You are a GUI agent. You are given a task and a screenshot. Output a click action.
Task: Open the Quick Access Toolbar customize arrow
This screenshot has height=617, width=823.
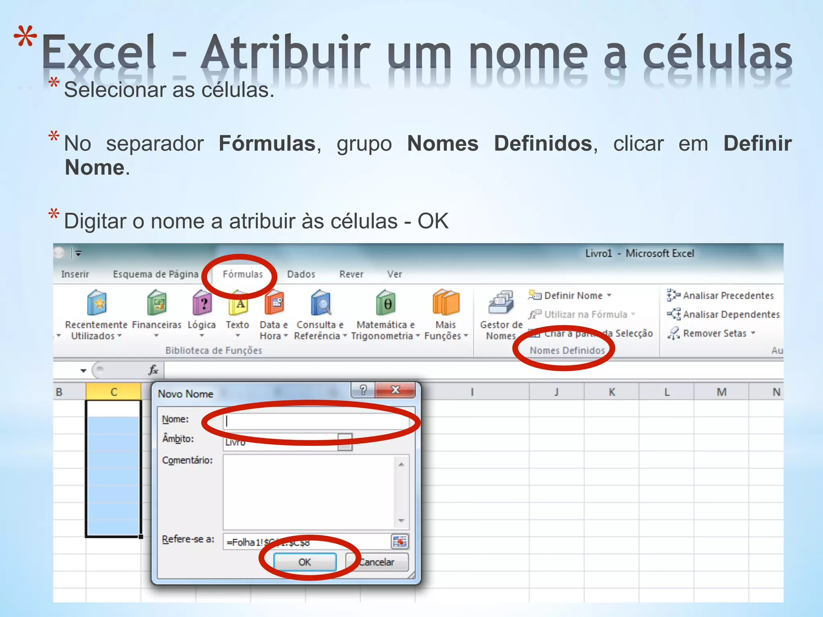click(x=78, y=253)
